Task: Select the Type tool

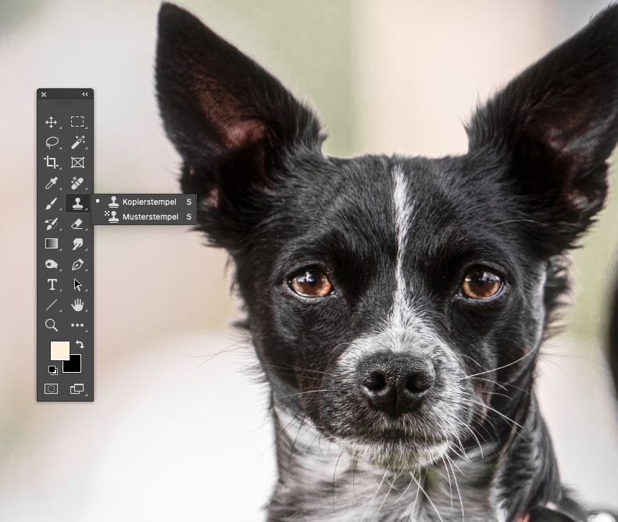Action: 52,284
